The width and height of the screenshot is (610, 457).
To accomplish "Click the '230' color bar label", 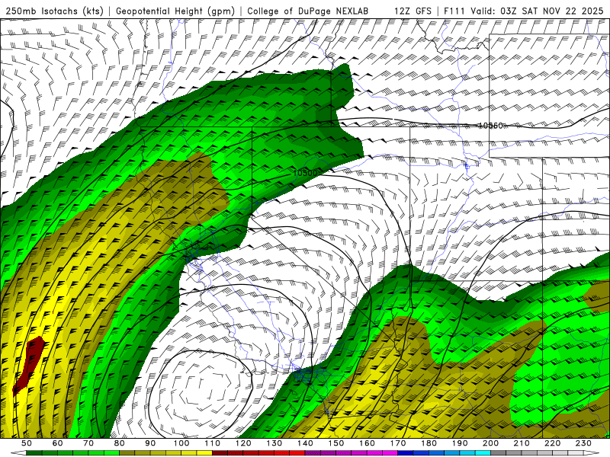I will tap(583, 443).
